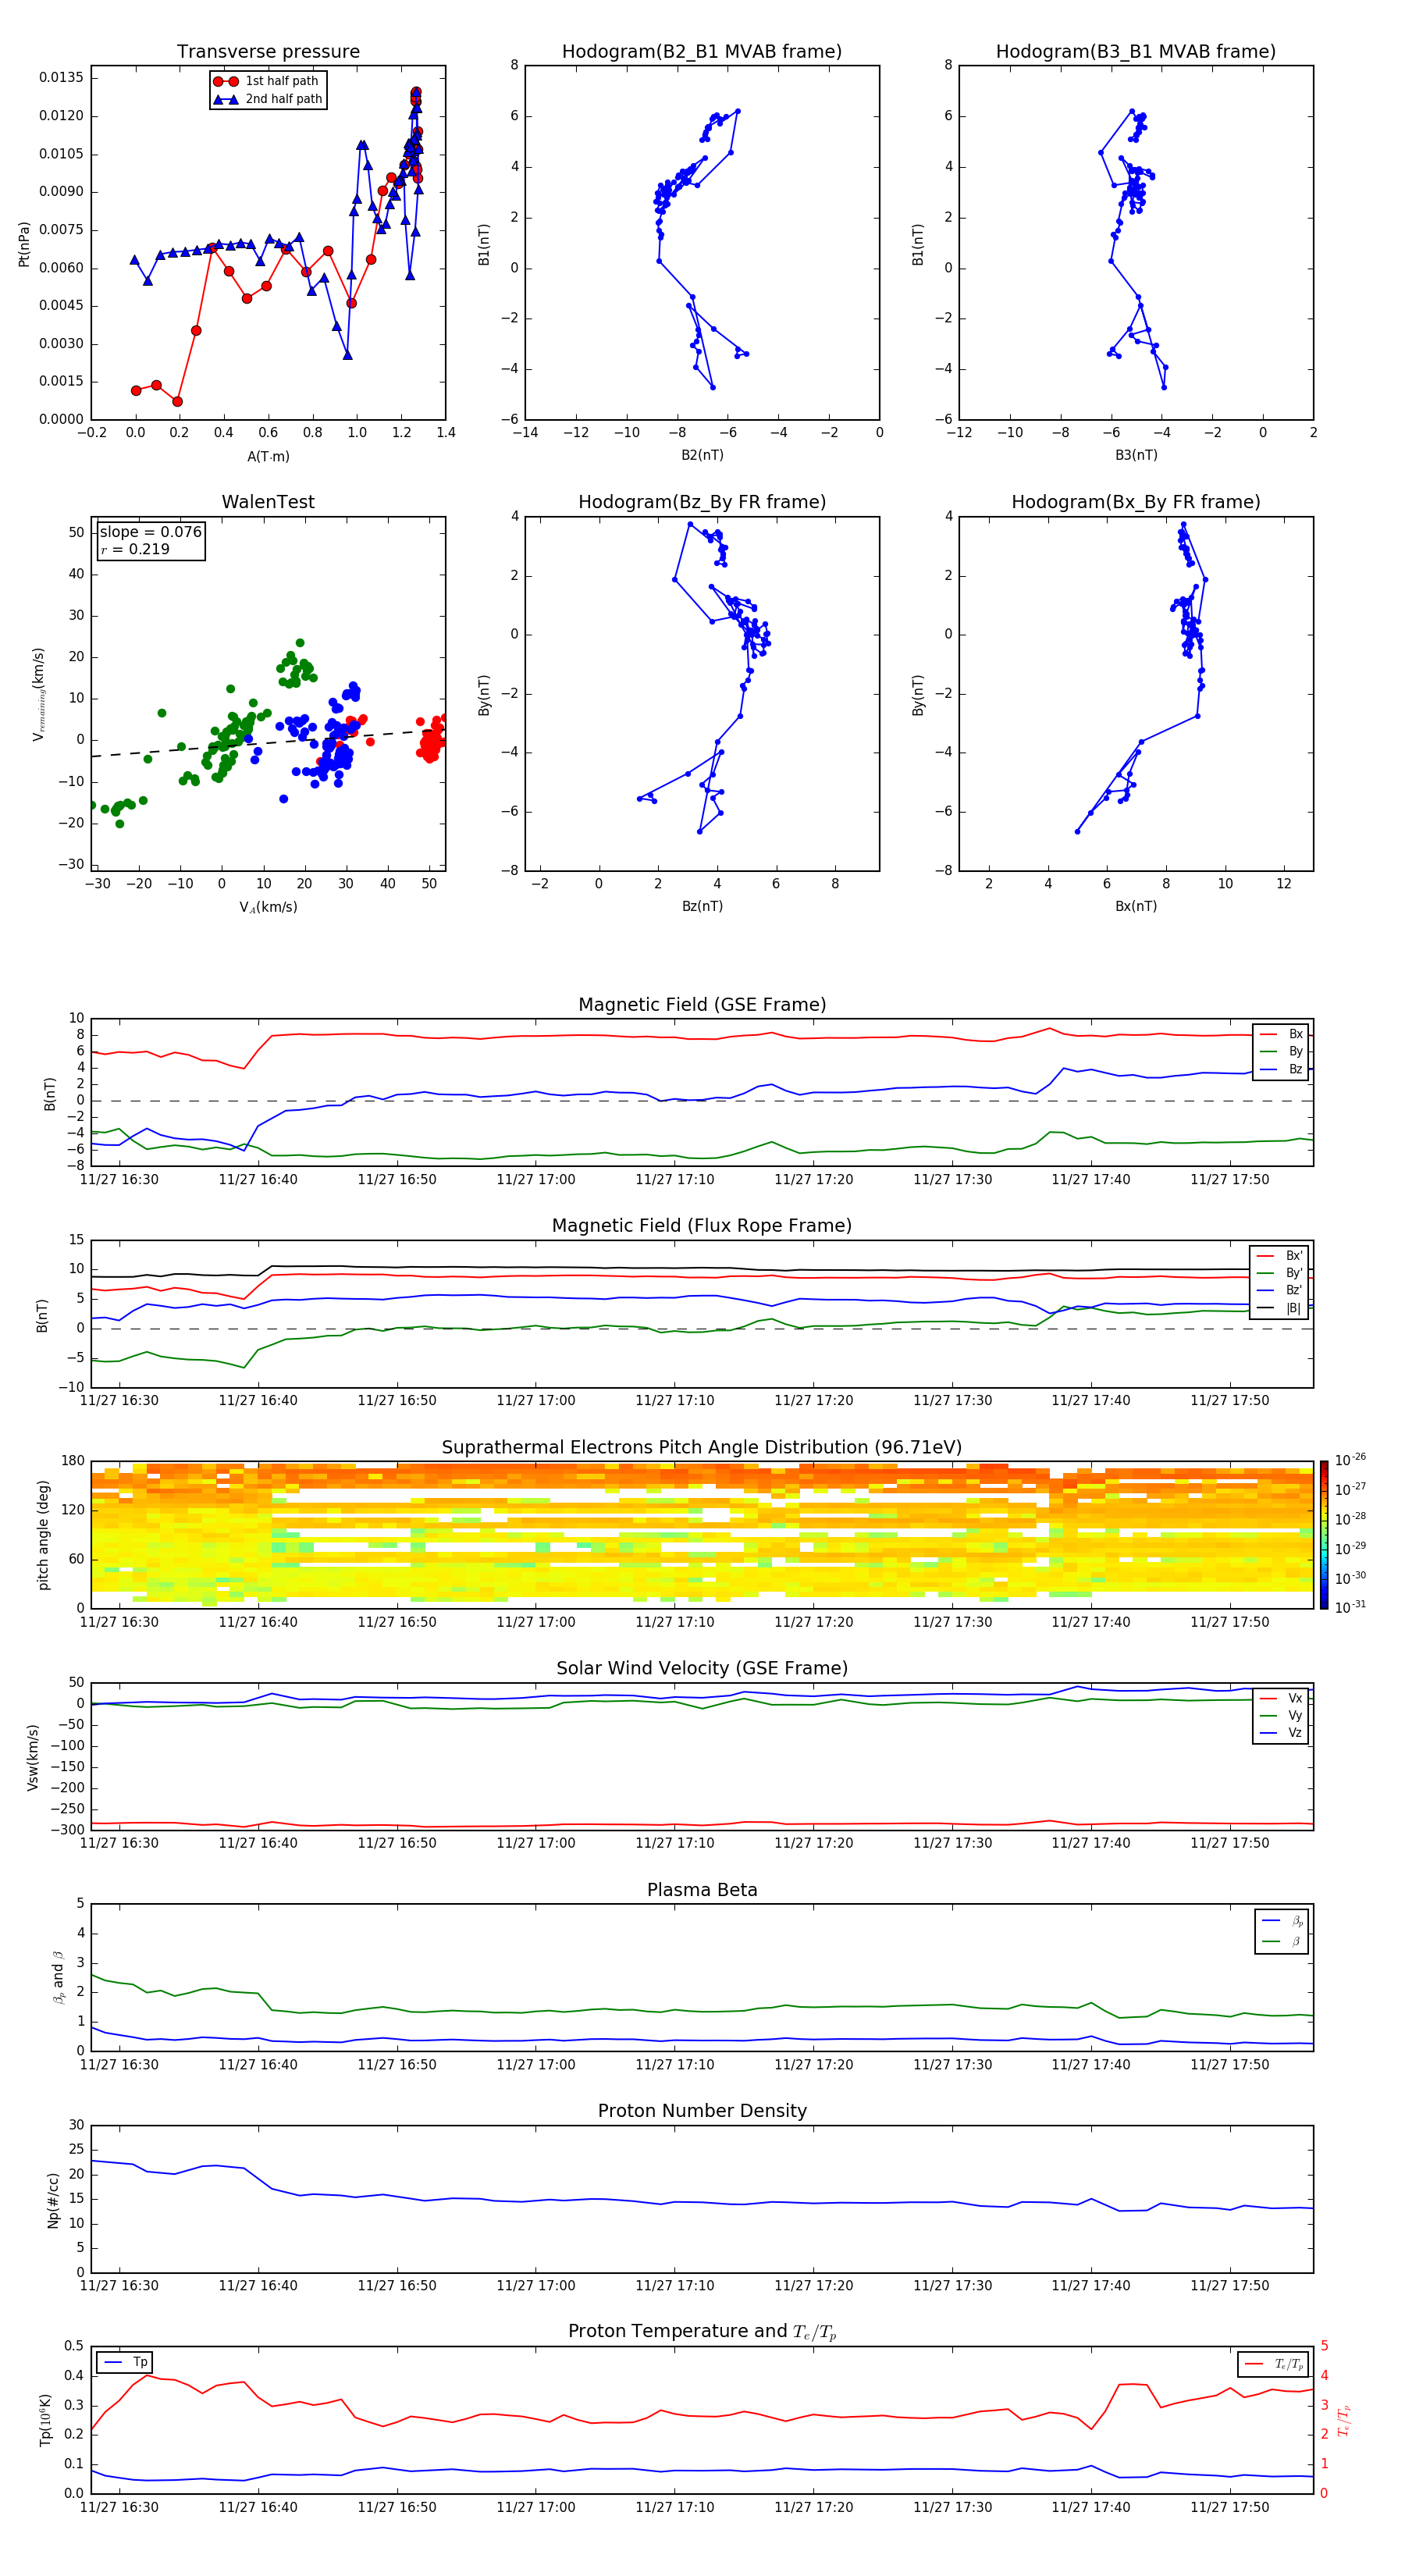Click the "V_A(km/s)" x-axis label
1405x2576 pixels.
[x=268, y=907]
